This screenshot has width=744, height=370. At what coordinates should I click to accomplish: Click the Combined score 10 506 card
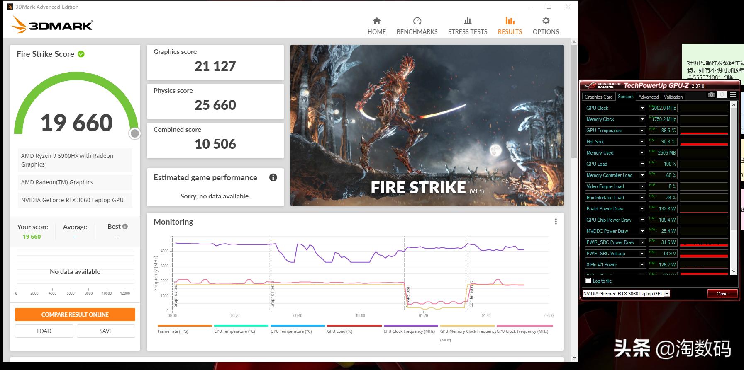215,140
